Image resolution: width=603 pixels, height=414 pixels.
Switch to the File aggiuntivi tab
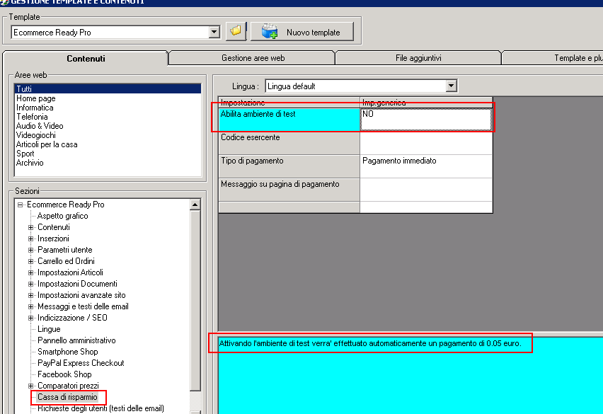418,58
